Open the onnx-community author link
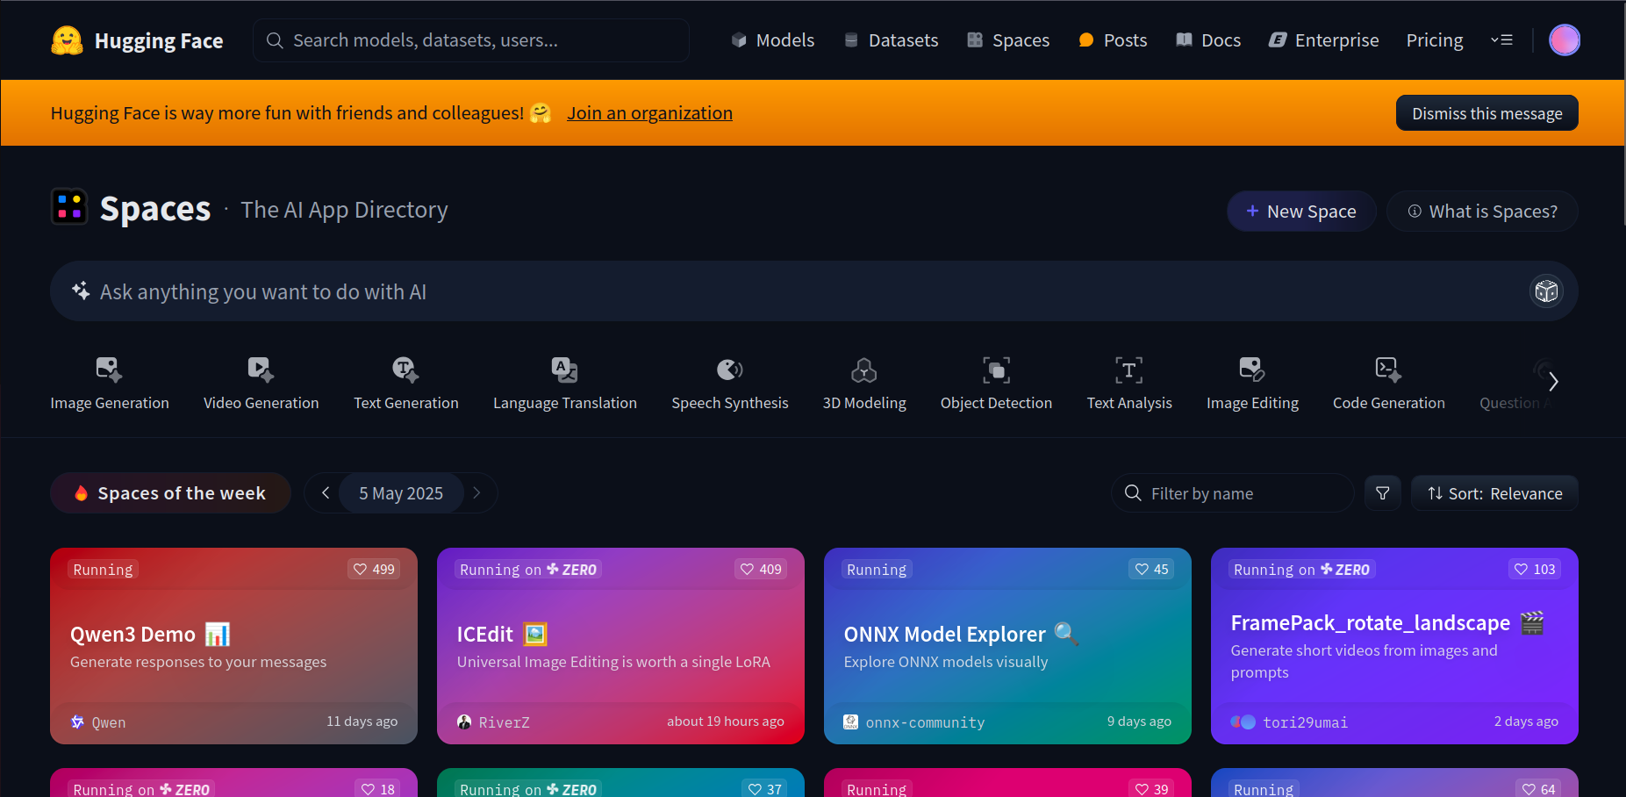The width and height of the screenshot is (1626, 797). (x=914, y=722)
